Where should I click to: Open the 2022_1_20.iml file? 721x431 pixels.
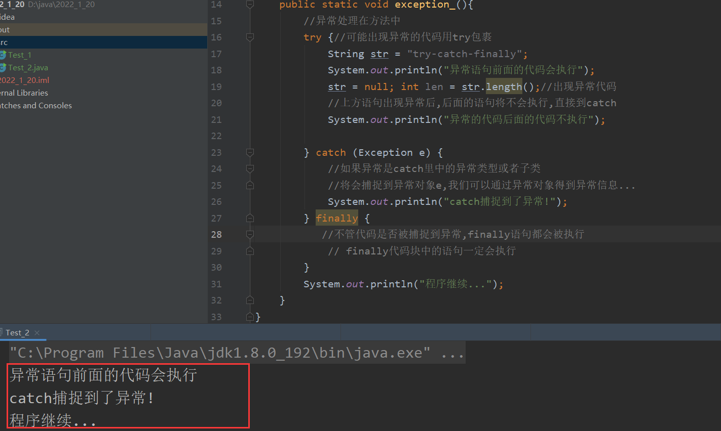[24, 80]
